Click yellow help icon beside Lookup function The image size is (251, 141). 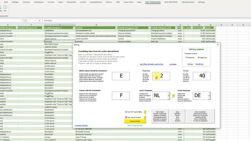(x=145, y=117)
